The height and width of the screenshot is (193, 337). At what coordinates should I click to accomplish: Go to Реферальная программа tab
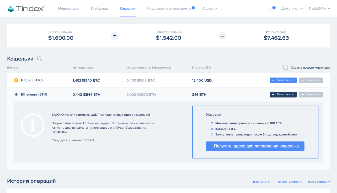pyautogui.click(x=168, y=9)
